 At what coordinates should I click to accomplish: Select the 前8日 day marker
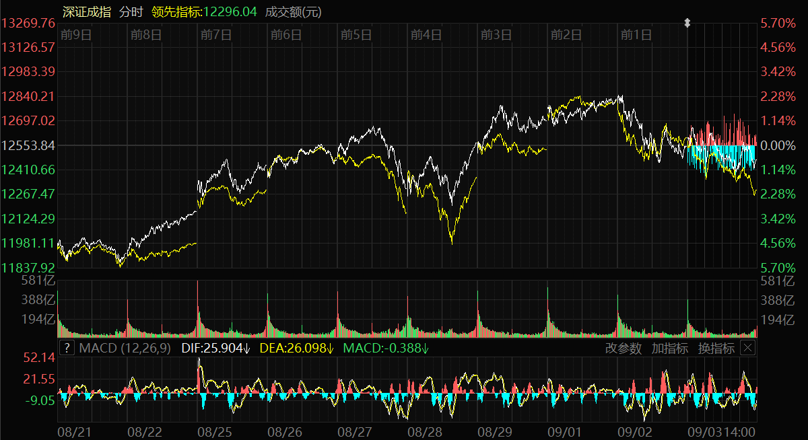click(145, 34)
